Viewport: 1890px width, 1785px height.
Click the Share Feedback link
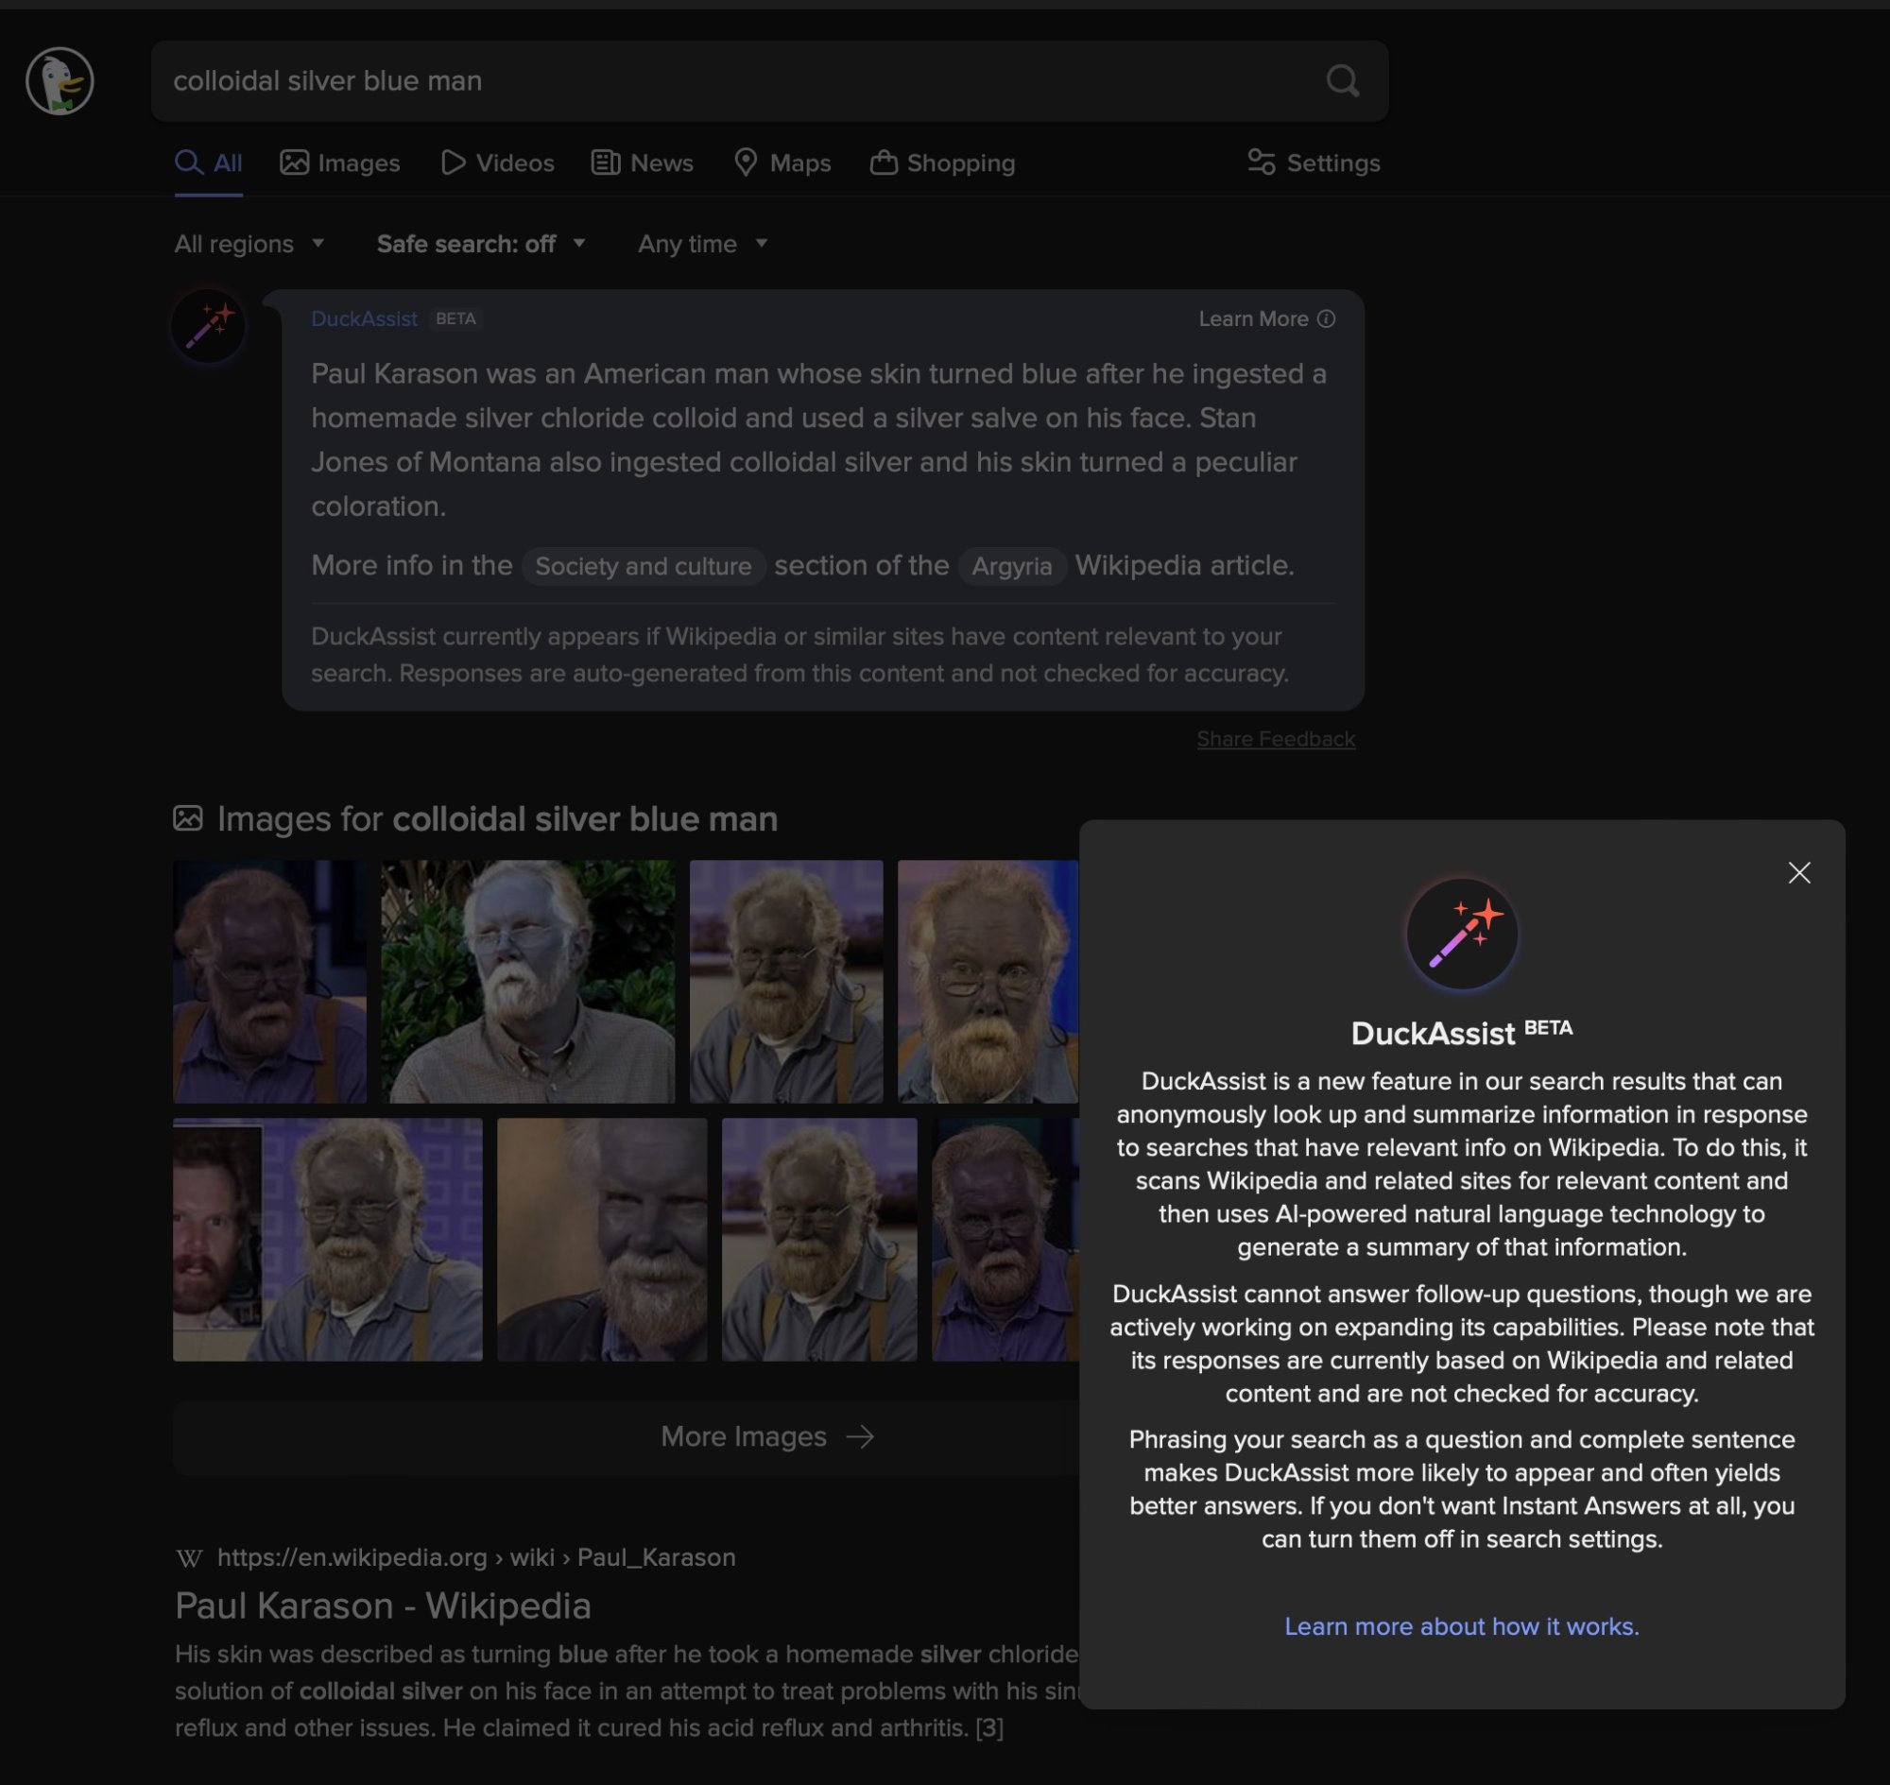(1275, 739)
